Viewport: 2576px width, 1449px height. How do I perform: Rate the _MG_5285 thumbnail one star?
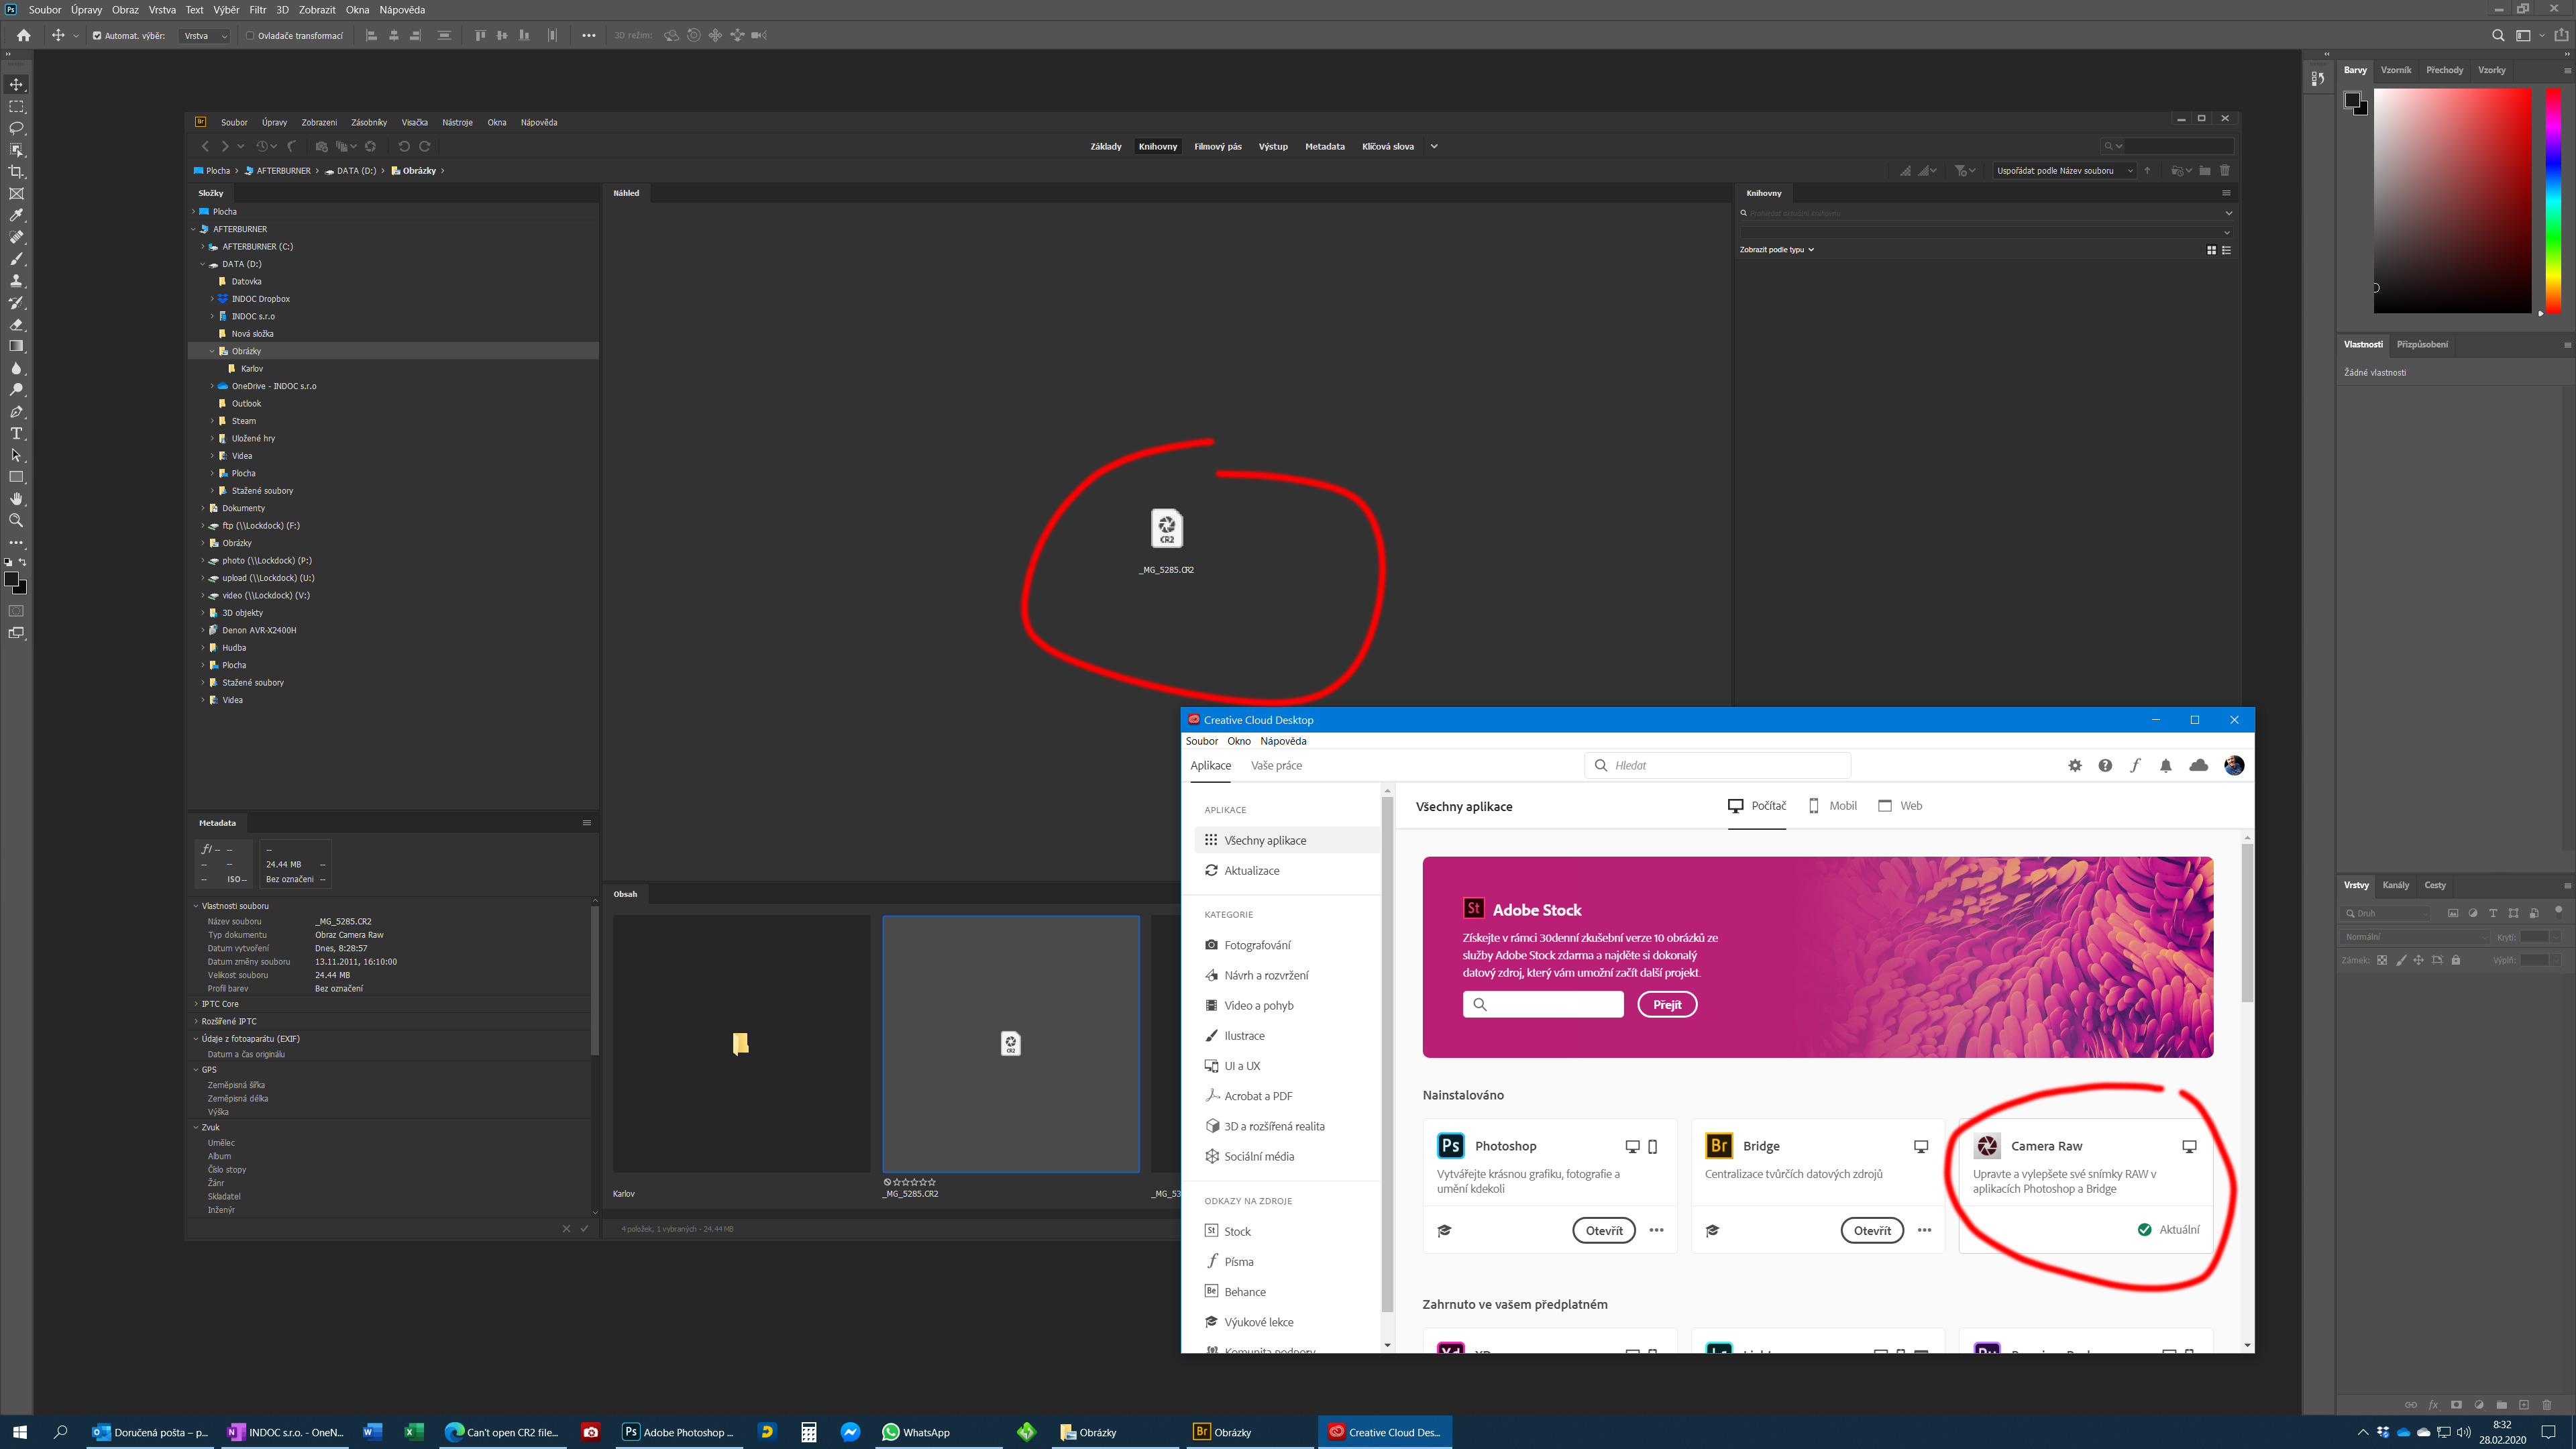coord(897,1182)
